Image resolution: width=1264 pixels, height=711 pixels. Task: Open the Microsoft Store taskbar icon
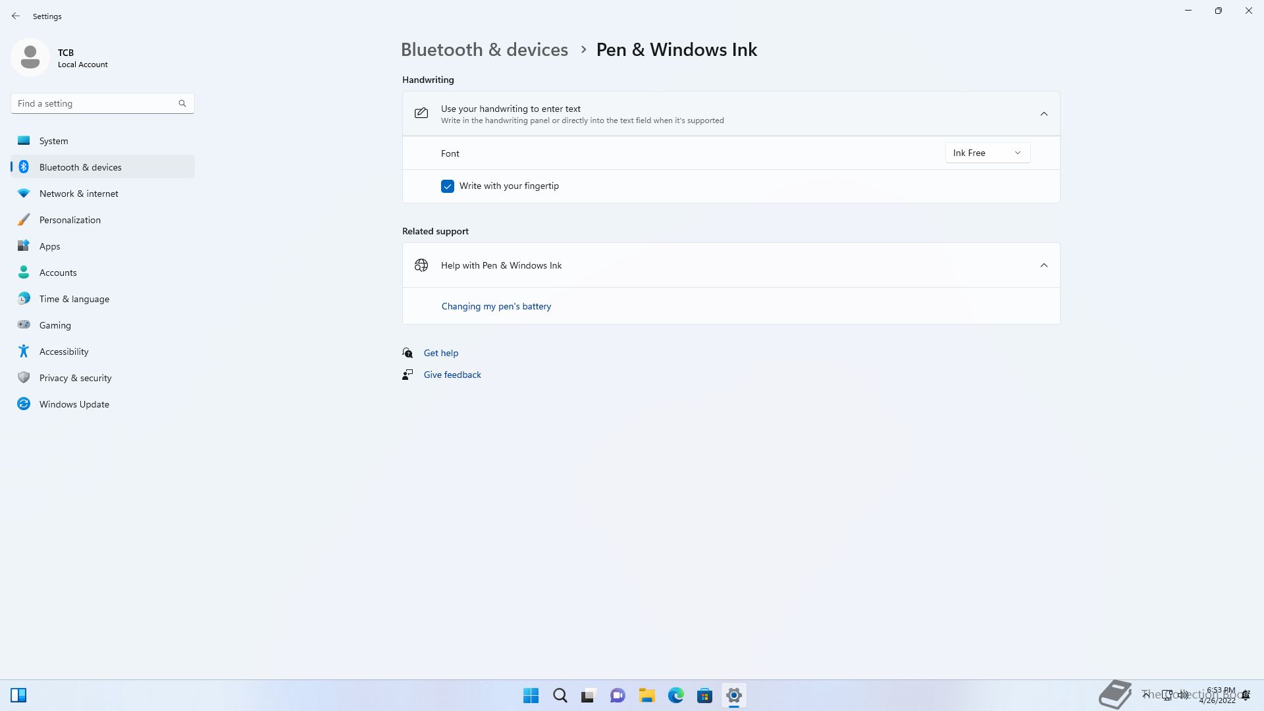pyautogui.click(x=704, y=695)
